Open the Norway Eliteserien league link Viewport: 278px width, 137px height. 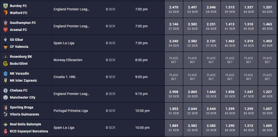pyautogui.click(x=68, y=60)
